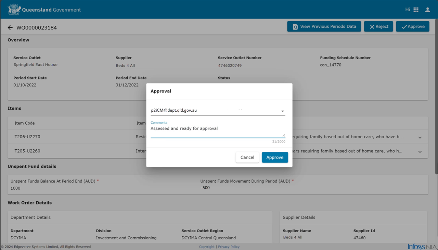This screenshot has height=250, width=438.
Task: Expand the T206-U2270 item row chevron
Action: pyautogui.click(x=420, y=137)
